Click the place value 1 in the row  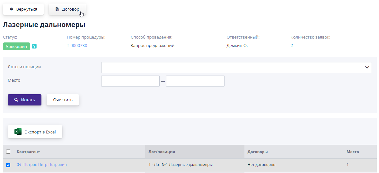(x=347, y=165)
